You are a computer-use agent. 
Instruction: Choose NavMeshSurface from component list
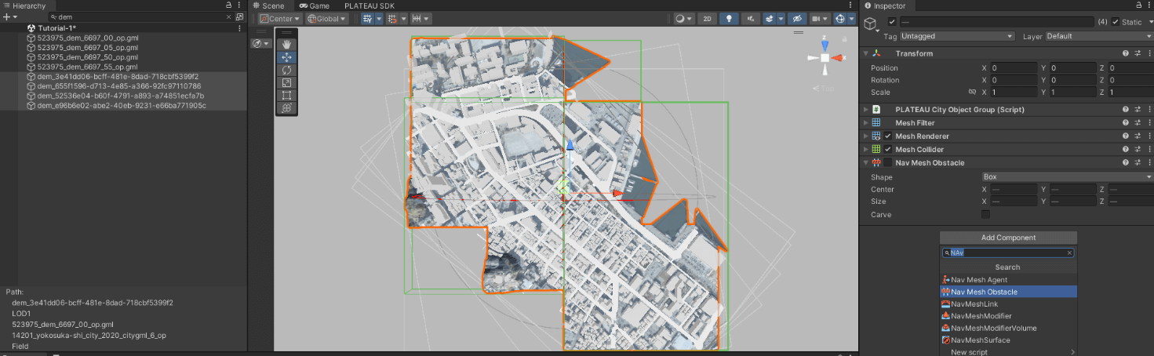[x=1008, y=340]
